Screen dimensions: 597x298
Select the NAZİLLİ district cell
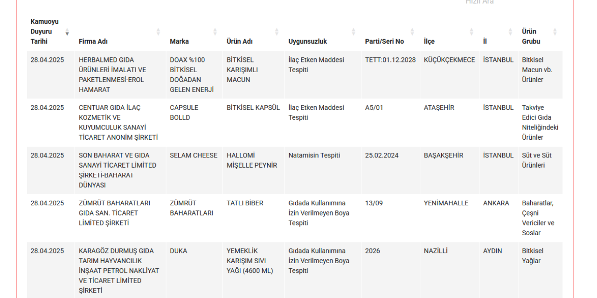coord(436,251)
